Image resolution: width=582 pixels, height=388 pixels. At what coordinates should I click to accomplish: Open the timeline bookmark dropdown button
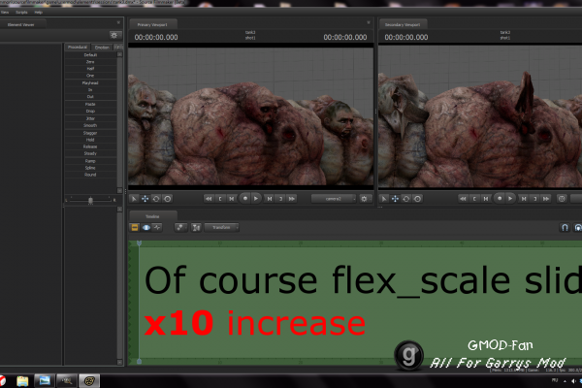(x=180, y=227)
